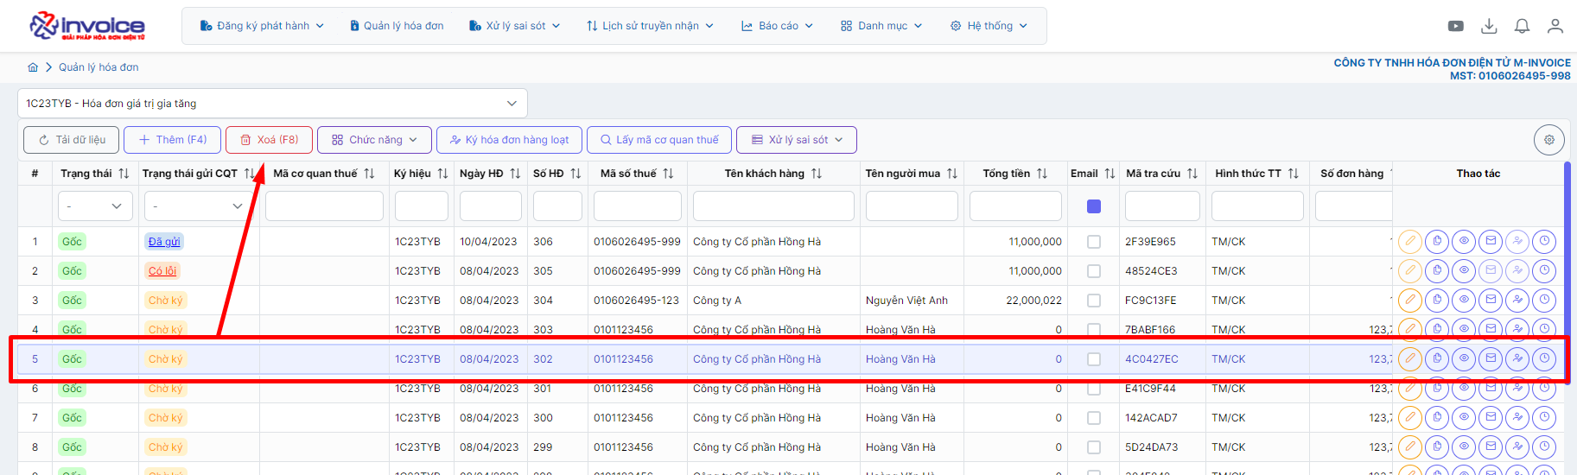
Task: Tick Email checkbox for invoice 306
Action: (x=1094, y=242)
